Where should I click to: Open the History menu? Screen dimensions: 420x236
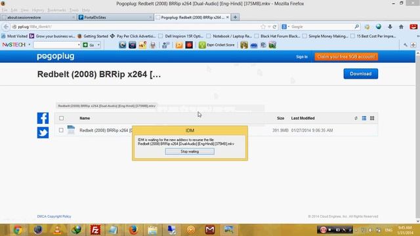(38, 10)
